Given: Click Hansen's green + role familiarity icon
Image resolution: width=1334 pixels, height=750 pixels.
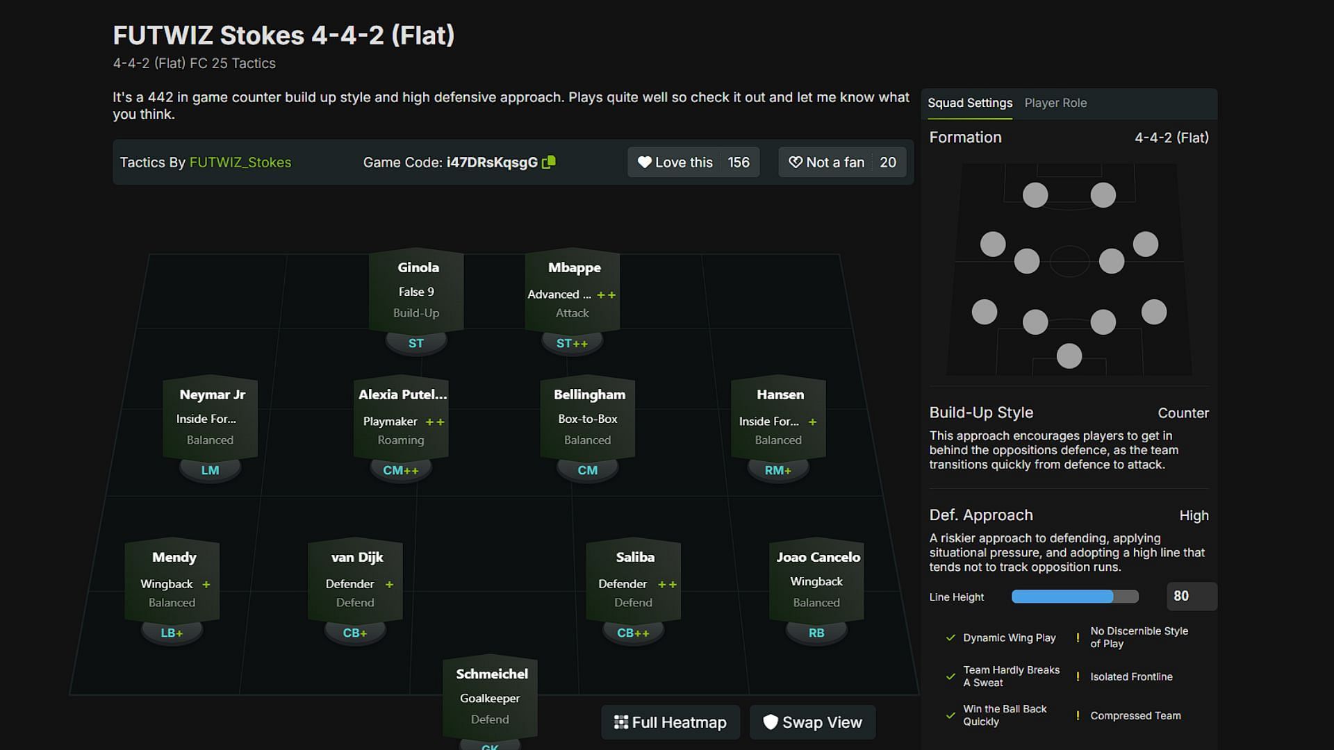Looking at the screenshot, I should tap(812, 422).
